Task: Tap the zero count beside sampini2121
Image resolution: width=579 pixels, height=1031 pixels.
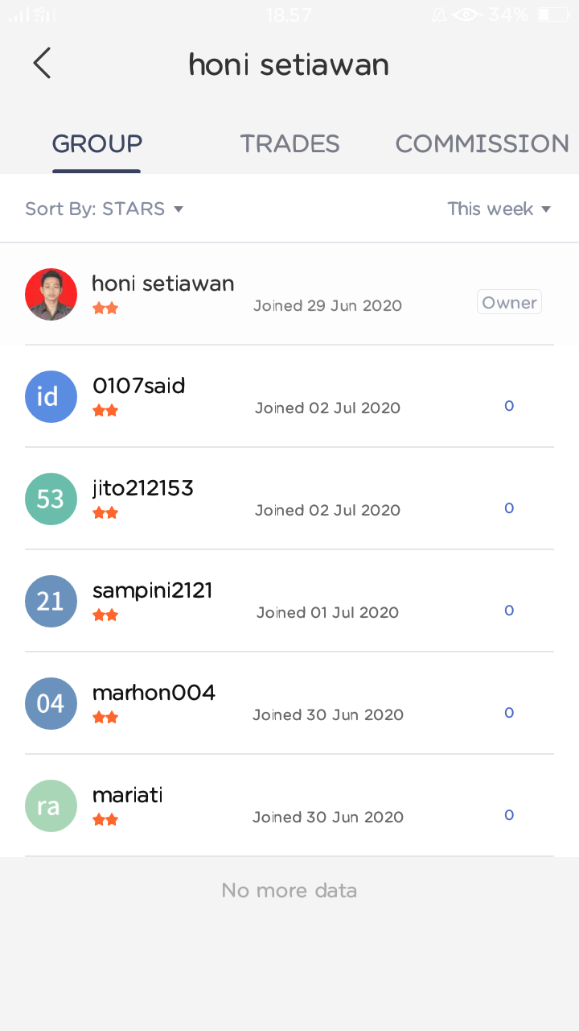Action: pos(509,611)
